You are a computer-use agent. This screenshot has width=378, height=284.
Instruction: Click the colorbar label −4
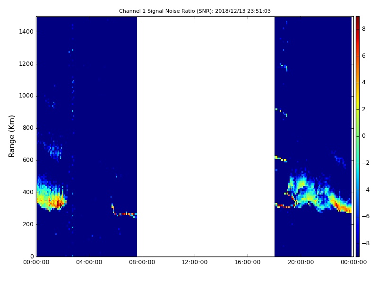pyautogui.click(x=365, y=190)
